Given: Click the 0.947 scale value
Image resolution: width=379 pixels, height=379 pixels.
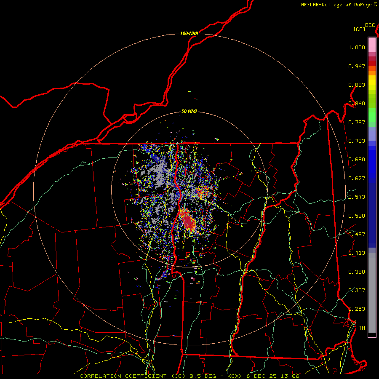Looking at the screenshot, I should pos(357,66).
